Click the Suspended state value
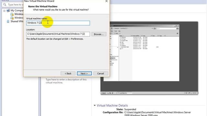207x116 pixels. (130, 109)
